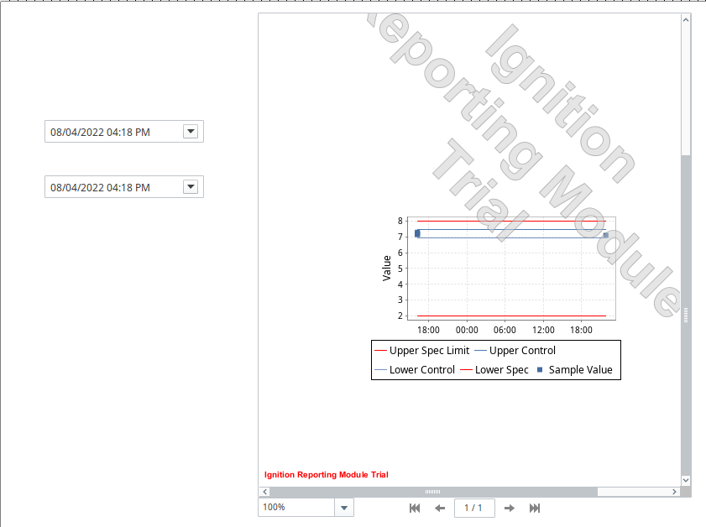Screen dimensions: 706x527
Task: Click the right arrow of the horizontal scrollbar
Action: (x=675, y=491)
